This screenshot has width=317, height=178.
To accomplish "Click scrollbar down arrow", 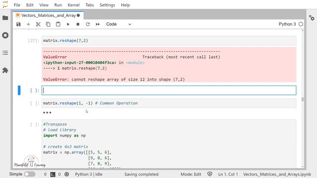I will click(303, 167).
